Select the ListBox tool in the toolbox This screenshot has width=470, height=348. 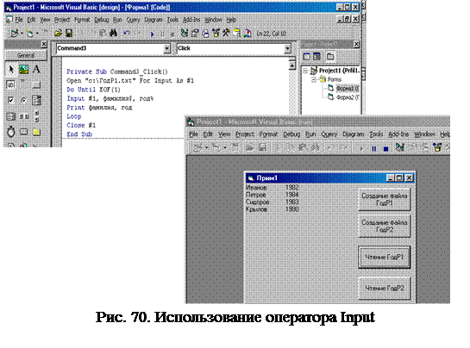[x=11, y=116]
